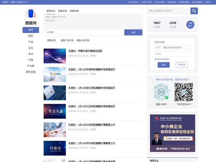The width and height of the screenshot is (216, 162).
Task: Click thumbnail of 甲醇市场 article
Action: pos(55,56)
